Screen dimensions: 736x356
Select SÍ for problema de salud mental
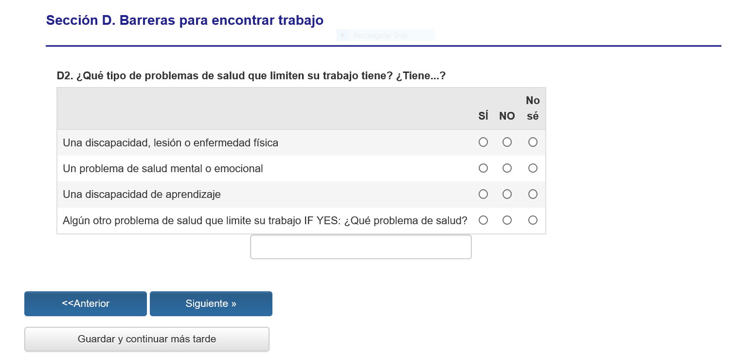pos(483,168)
